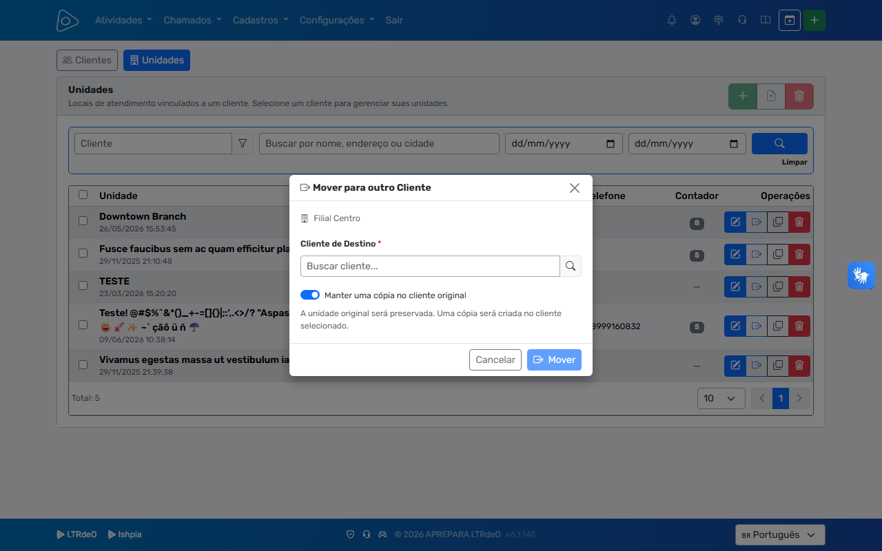
Task: Check the select-all checkbox in table header
Action: coord(83,195)
